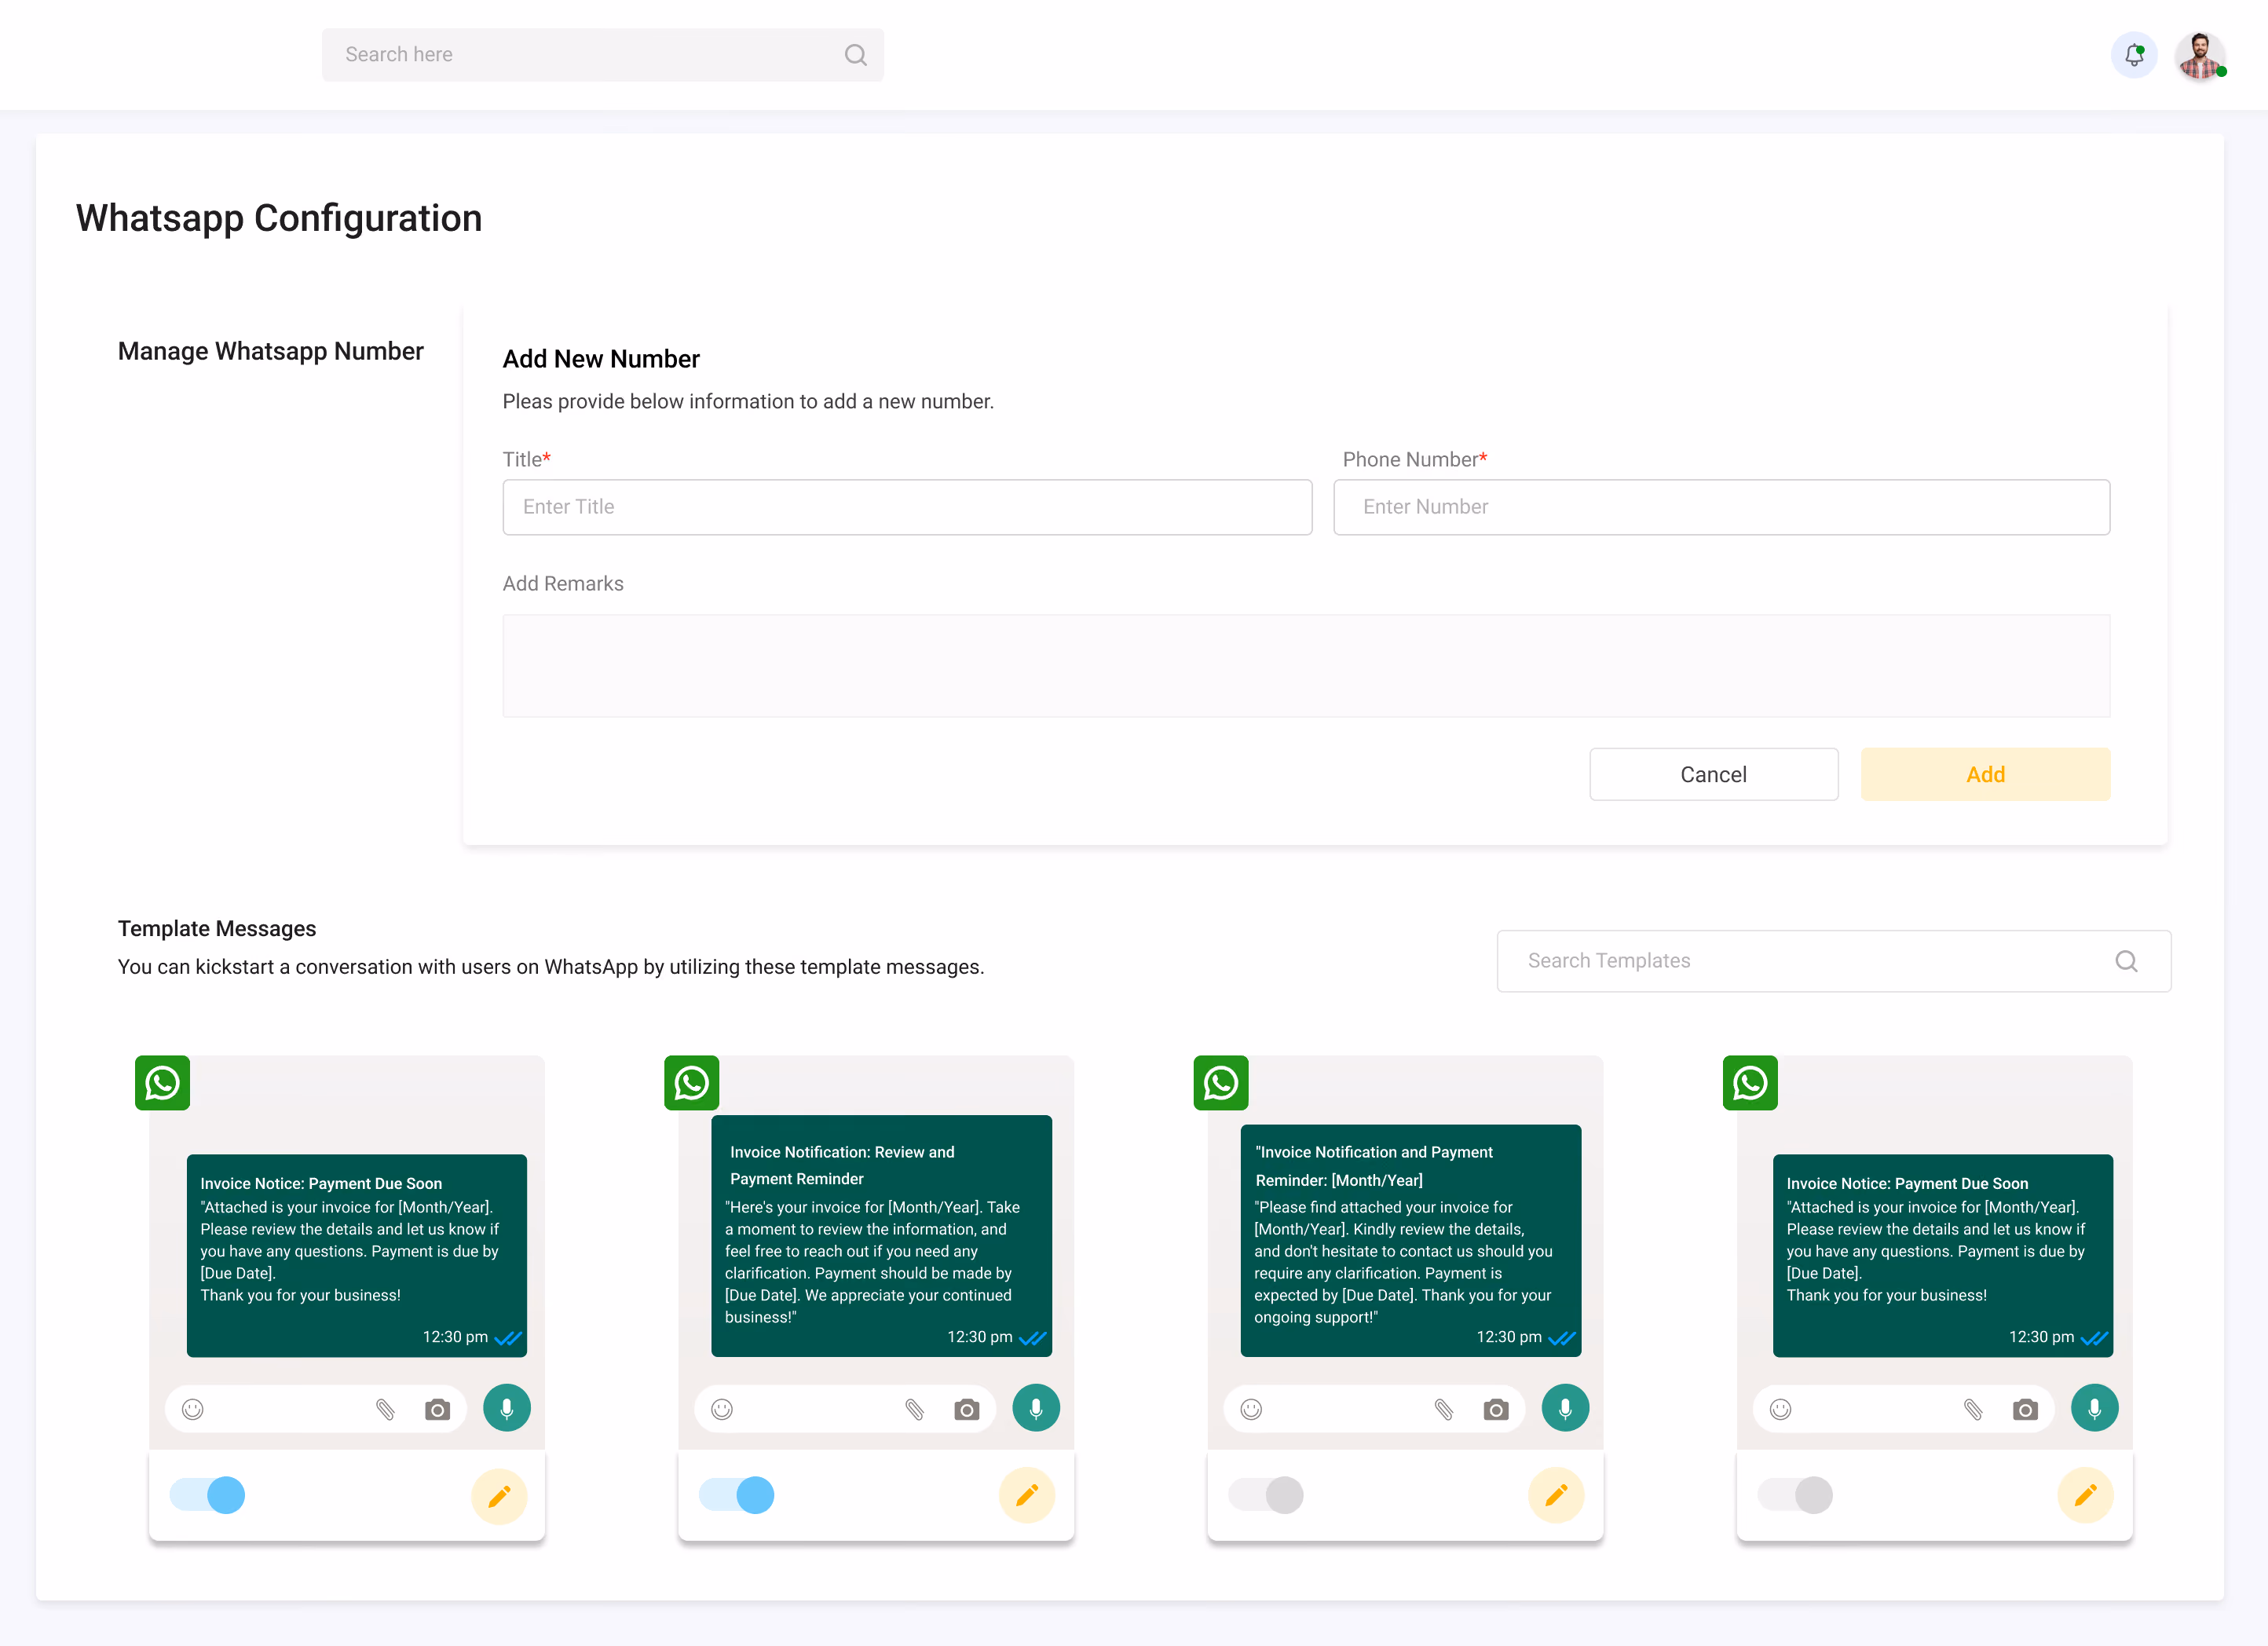Viewport: 2268px width, 1646px height.
Task: Enable the 'Payment Reminder: [Month/Year]' template toggle
Action: point(1265,1495)
